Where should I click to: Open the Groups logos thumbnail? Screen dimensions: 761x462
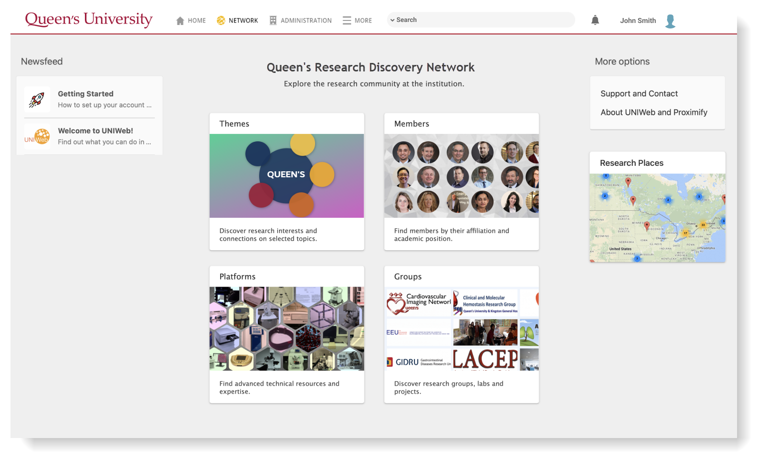coord(461,329)
